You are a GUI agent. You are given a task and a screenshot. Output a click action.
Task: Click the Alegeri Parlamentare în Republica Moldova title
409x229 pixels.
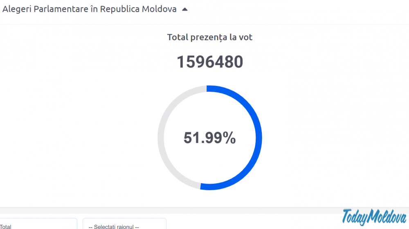90,9
